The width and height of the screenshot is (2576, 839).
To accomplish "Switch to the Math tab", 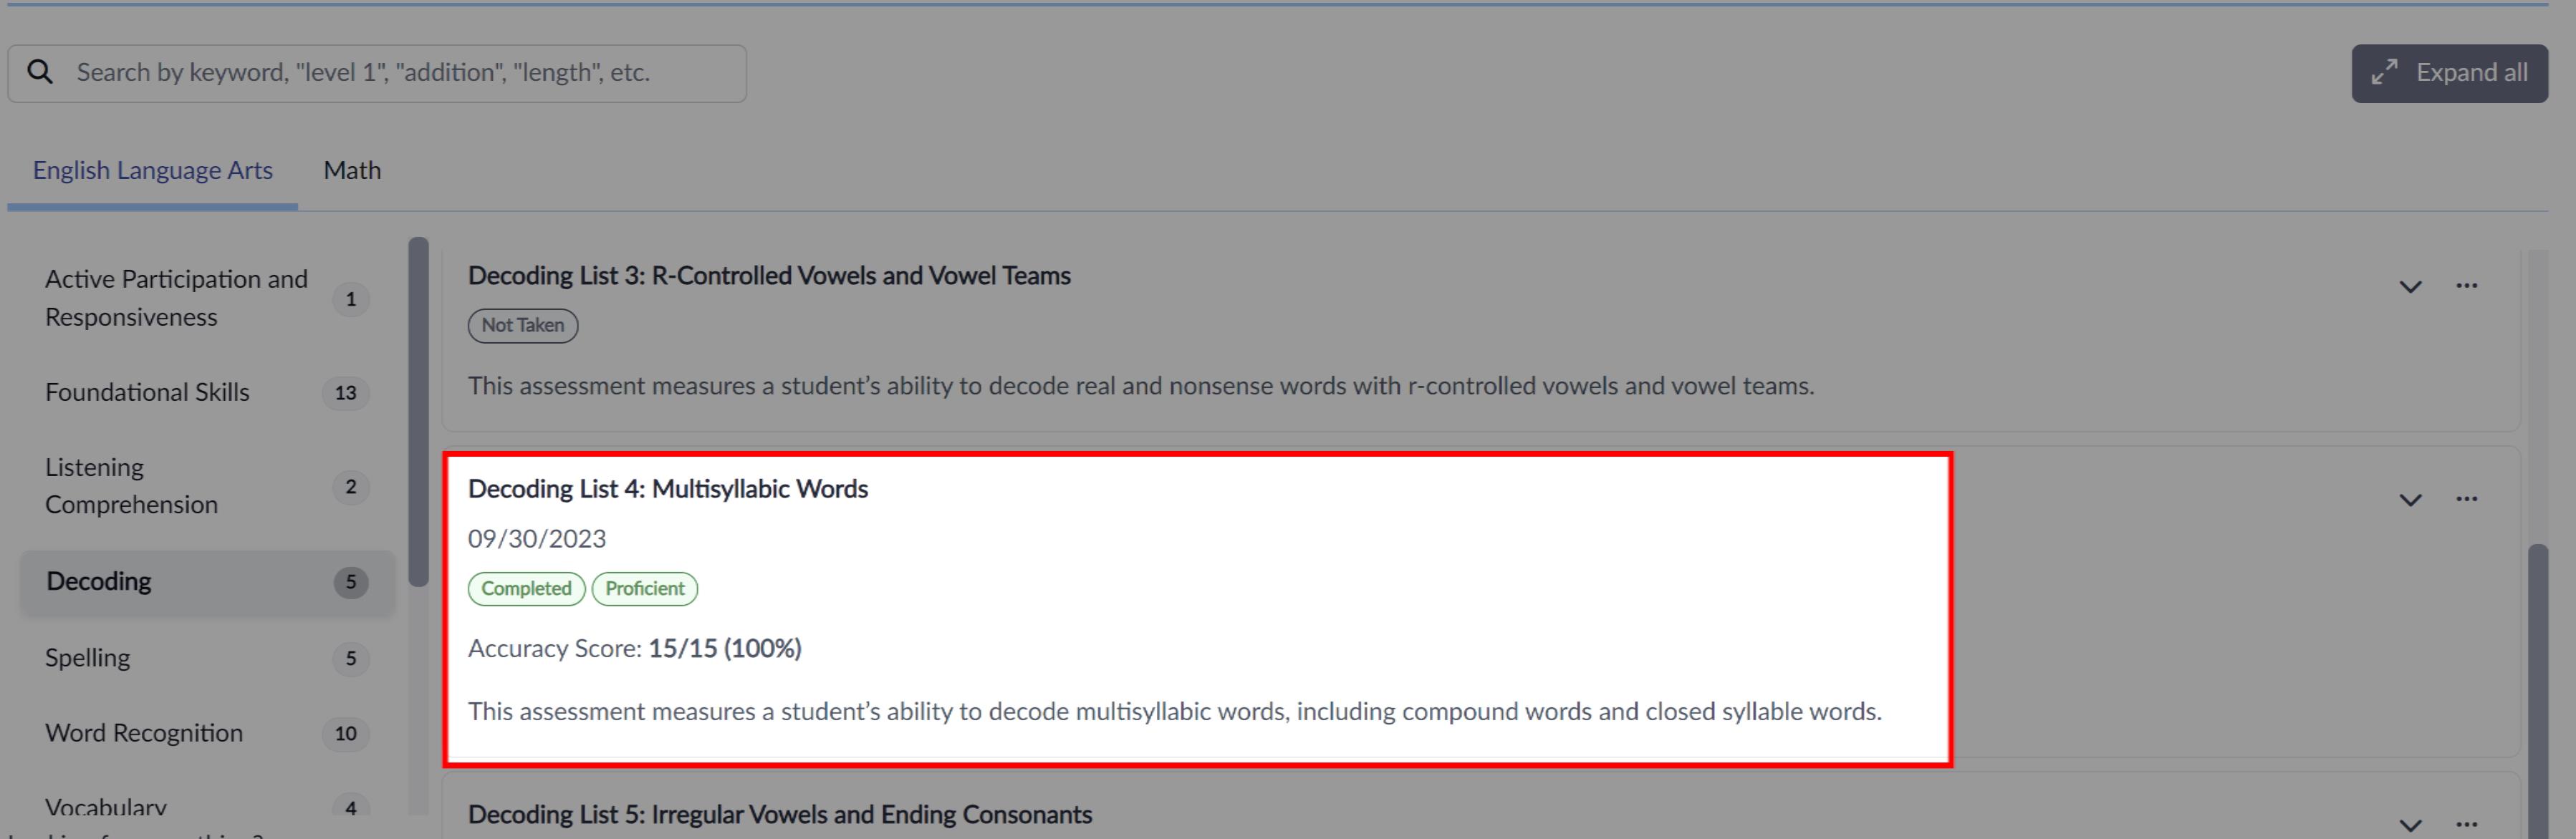I will pyautogui.click(x=352, y=171).
